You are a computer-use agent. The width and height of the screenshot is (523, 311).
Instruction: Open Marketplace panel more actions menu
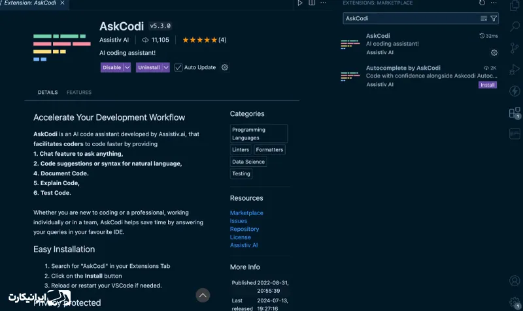tap(494, 3)
